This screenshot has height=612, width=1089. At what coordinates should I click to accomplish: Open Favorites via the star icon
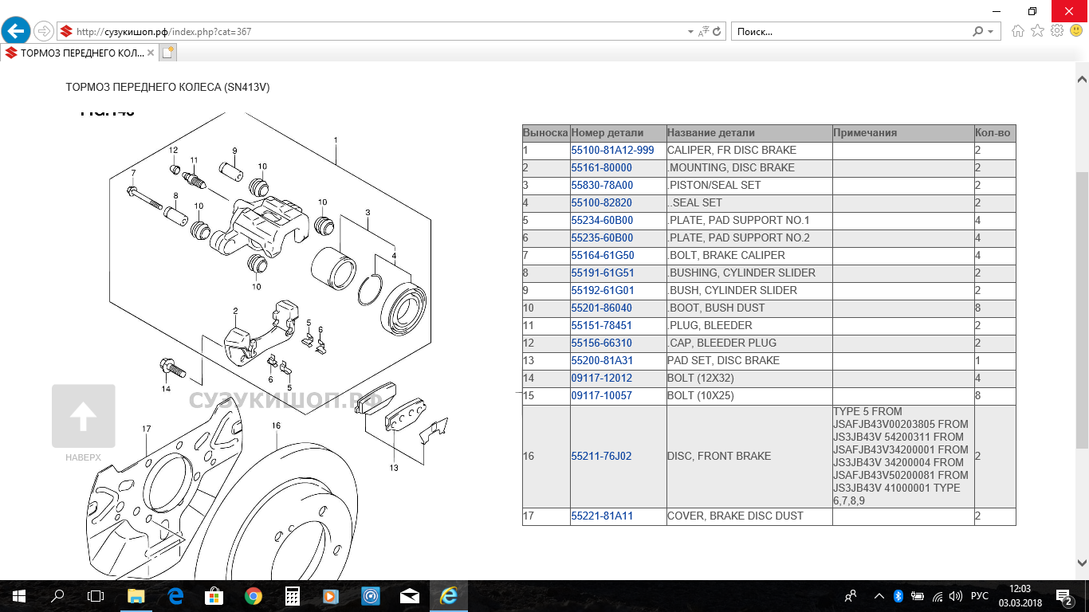point(1037,31)
